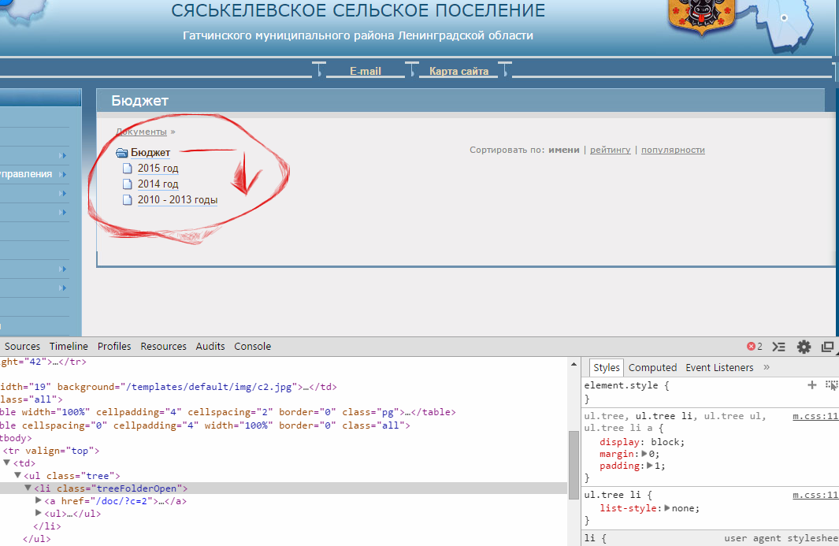
Task: Click the DevTools dock side icon
Action: click(827, 347)
